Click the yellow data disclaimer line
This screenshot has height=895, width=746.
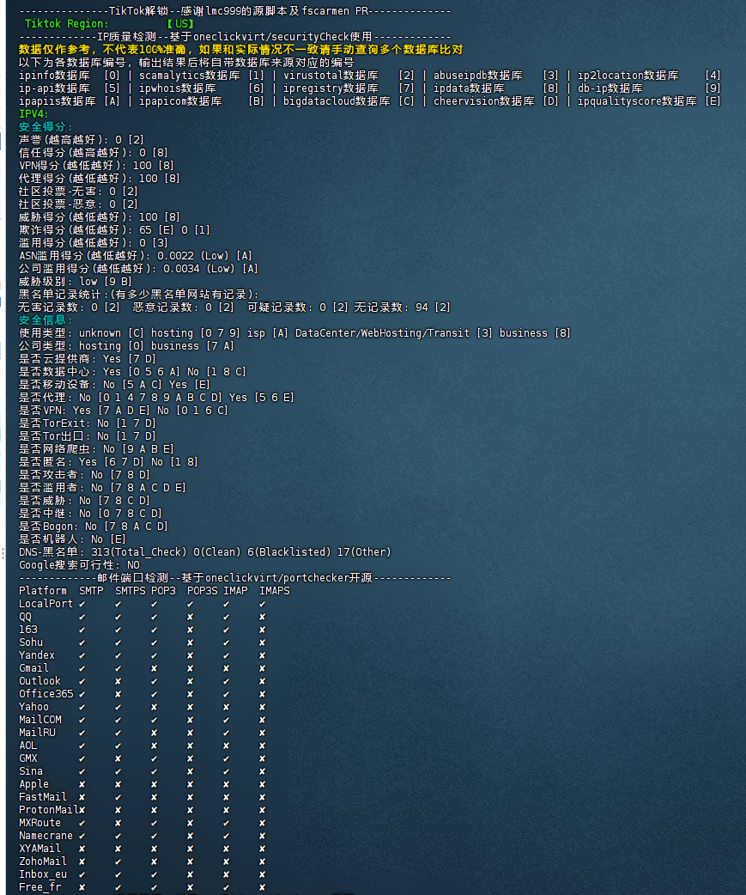point(240,50)
